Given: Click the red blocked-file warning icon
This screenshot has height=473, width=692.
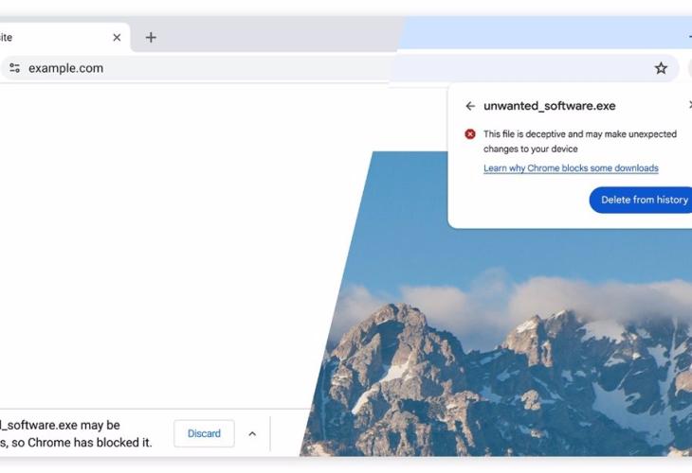Looking at the screenshot, I should coord(470,134).
